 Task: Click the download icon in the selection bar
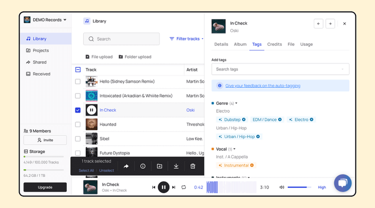click(x=176, y=166)
